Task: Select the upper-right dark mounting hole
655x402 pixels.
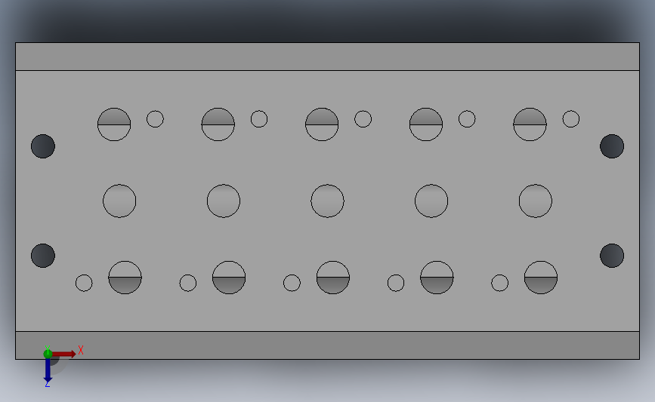Action: (x=612, y=146)
